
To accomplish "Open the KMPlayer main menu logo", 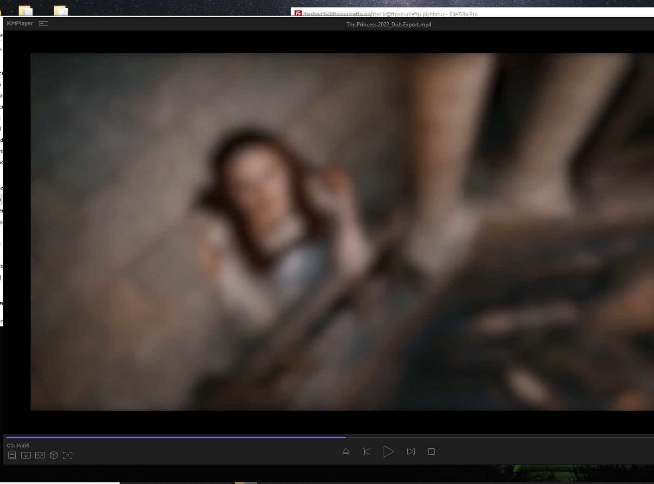I will 20,23.
